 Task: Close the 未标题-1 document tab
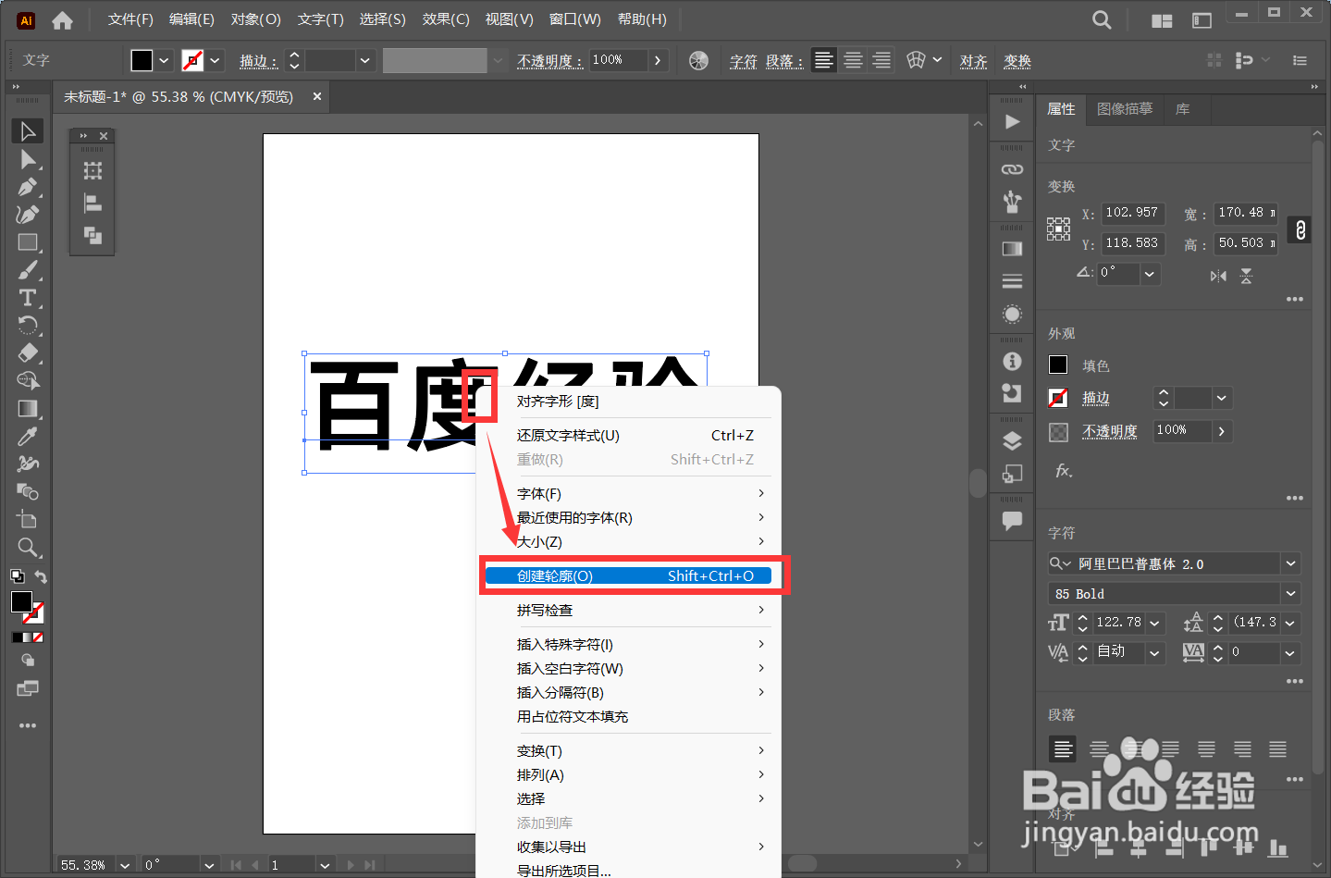pyautogui.click(x=317, y=96)
